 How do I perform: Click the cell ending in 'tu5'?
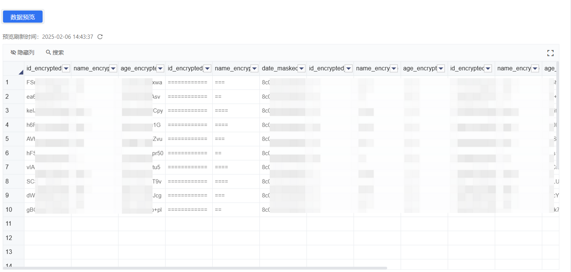coord(142,167)
